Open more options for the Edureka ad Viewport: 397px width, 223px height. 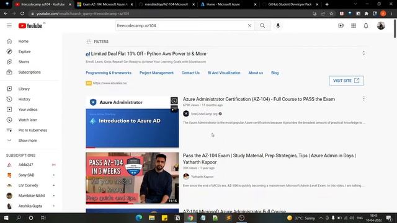[364, 53]
